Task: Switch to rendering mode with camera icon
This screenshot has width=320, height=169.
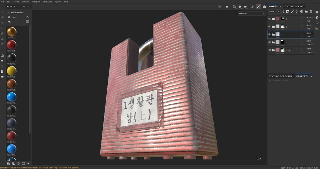Action: pyautogui.click(x=264, y=7)
